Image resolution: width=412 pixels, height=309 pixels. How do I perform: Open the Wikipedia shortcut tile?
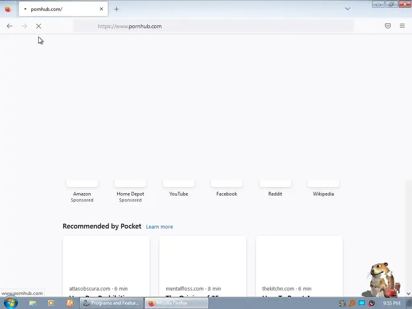(323, 189)
